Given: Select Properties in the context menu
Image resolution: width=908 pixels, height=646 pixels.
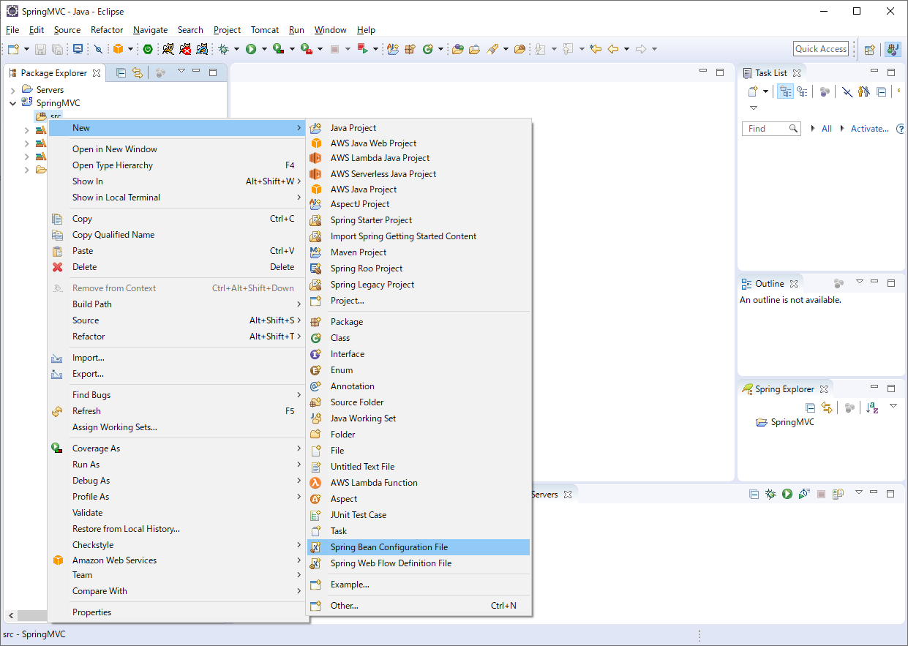Looking at the screenshot, I should tap(178, 612).
